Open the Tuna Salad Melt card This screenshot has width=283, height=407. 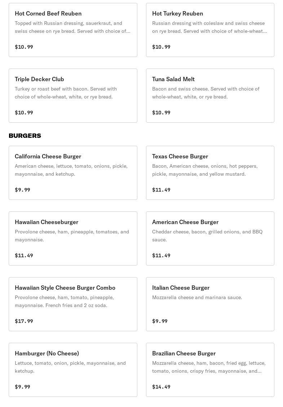tap(210, 96)
